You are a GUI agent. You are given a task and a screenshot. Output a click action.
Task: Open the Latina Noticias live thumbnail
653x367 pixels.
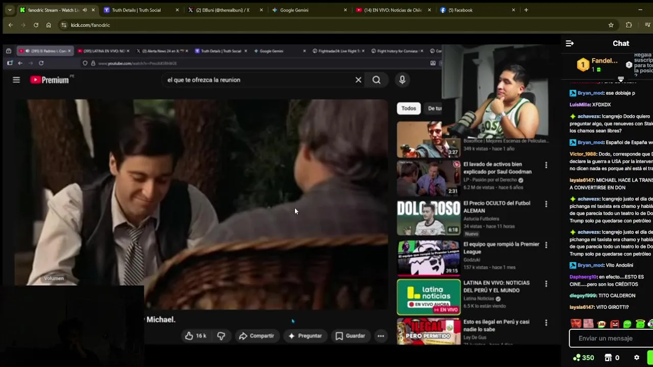429,297
